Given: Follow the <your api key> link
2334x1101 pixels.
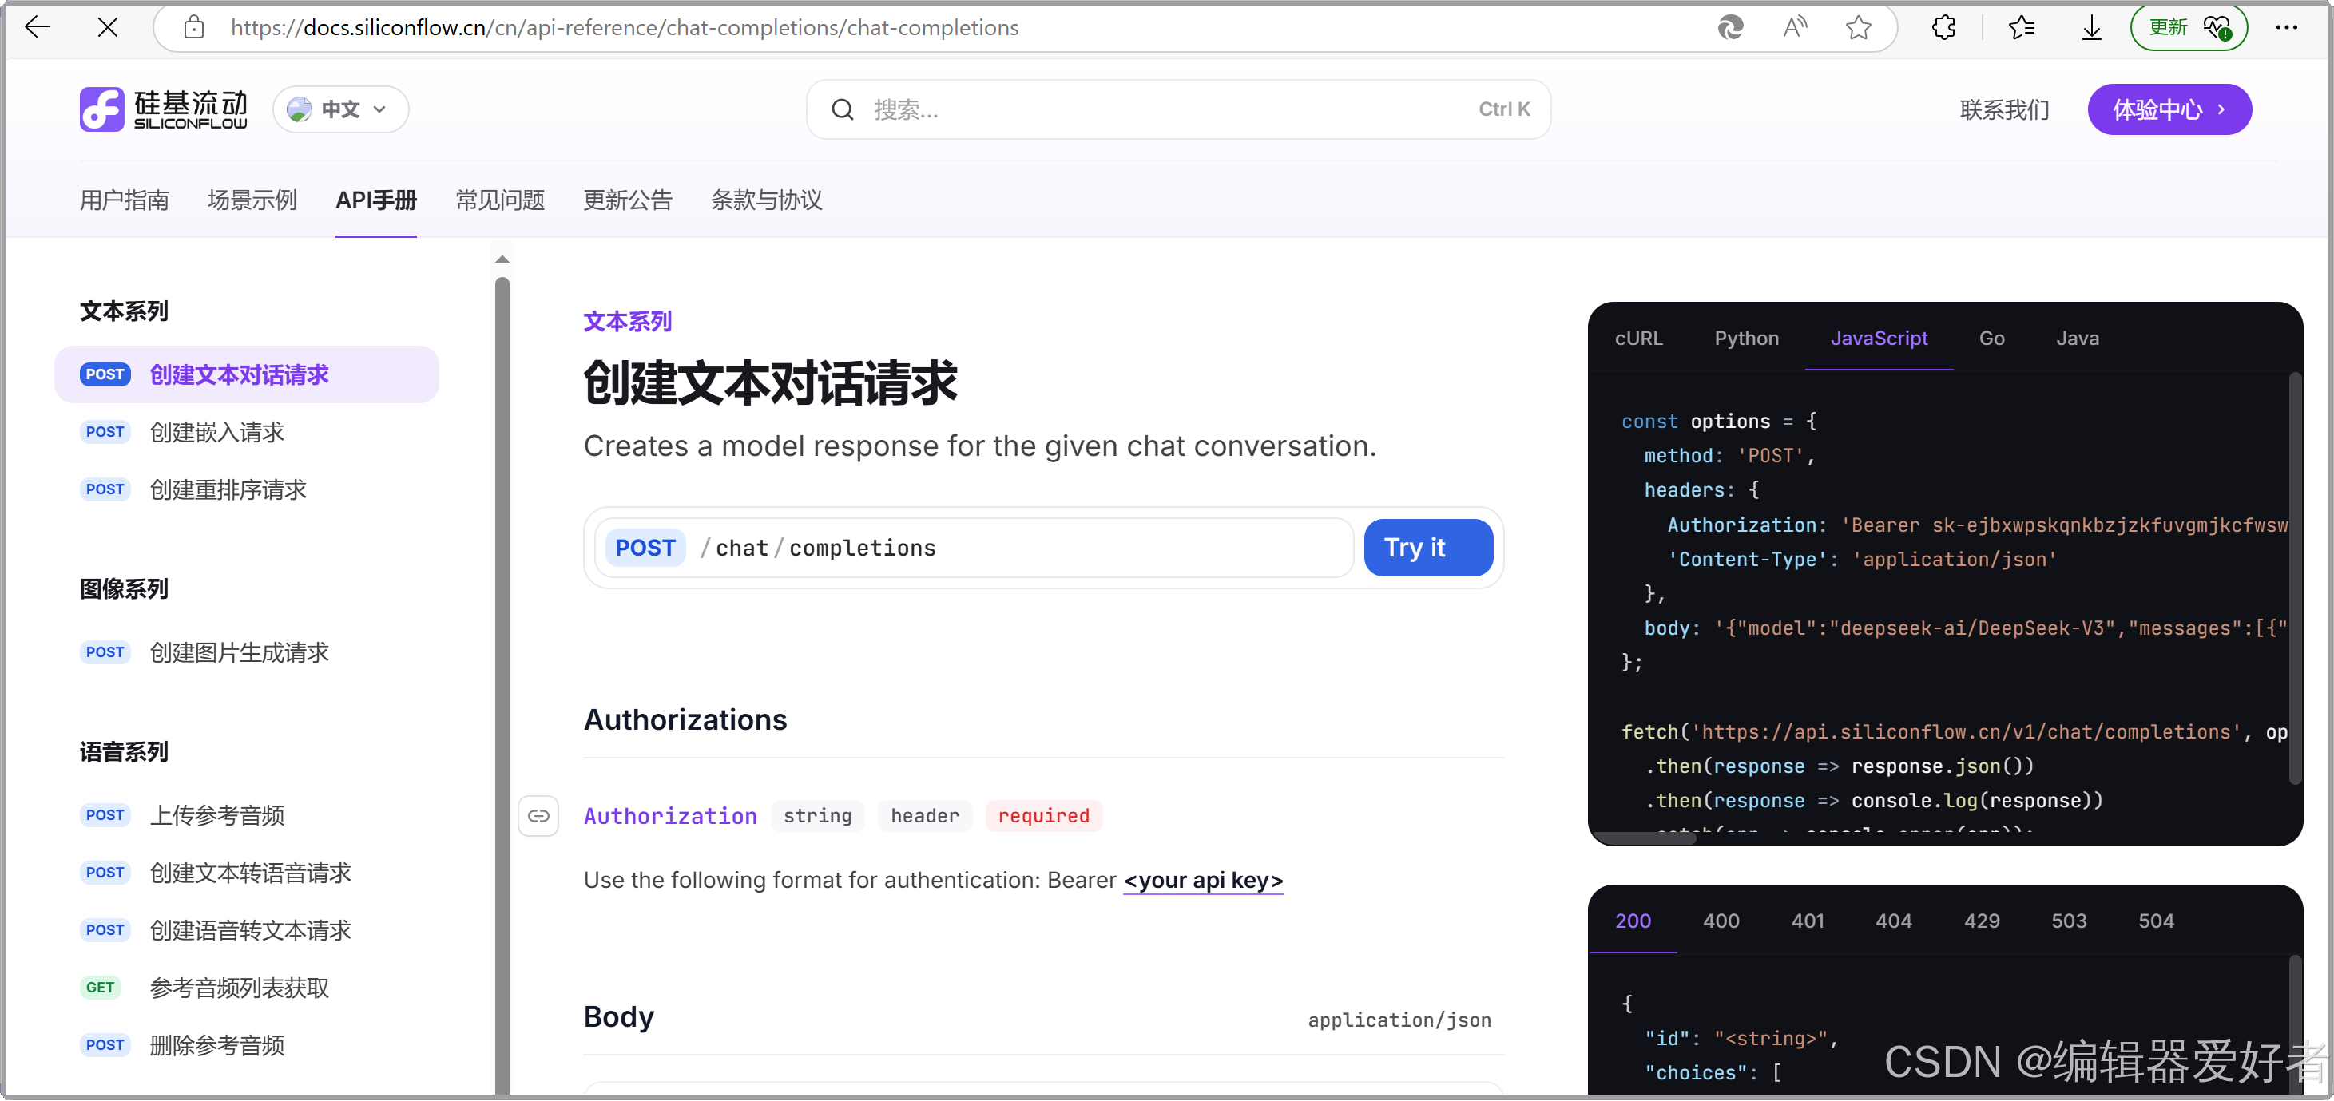Looking at the screenshot, I should 1203,880.
